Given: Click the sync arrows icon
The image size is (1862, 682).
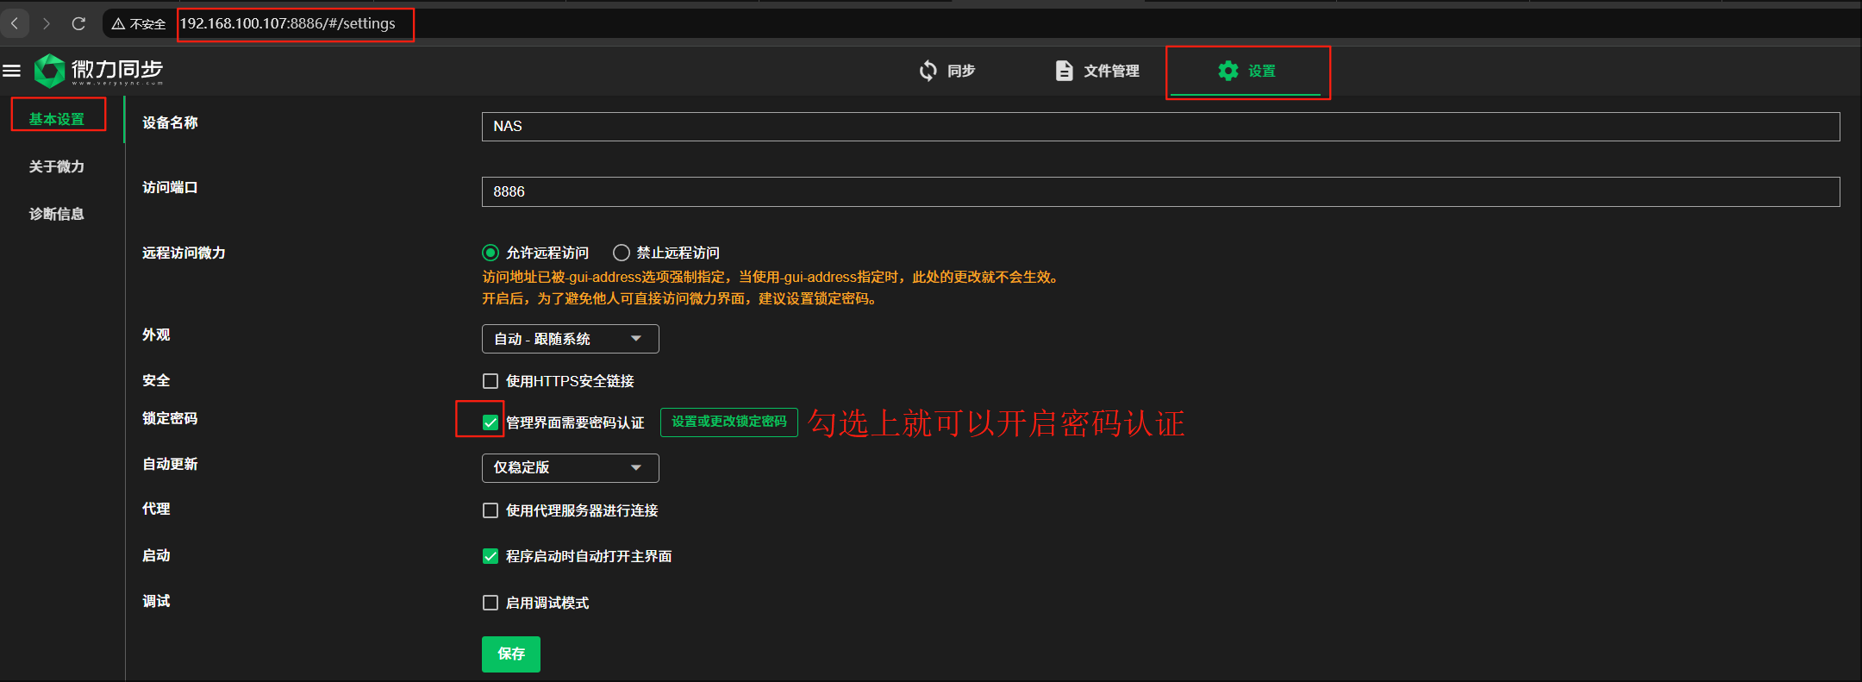Looking at the screenshot, I should (928, 71).
